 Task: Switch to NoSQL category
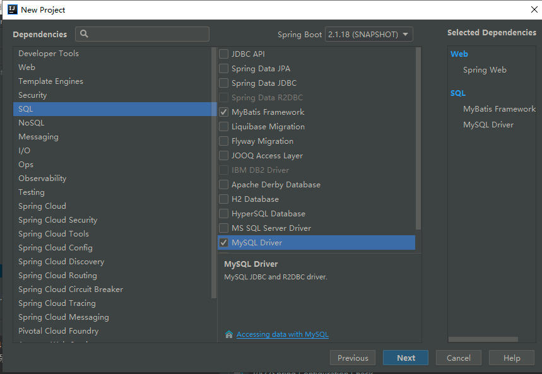(x=112, y=123)
